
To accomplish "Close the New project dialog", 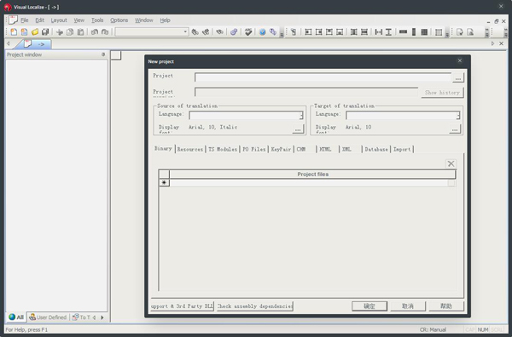I will [460, 60].
